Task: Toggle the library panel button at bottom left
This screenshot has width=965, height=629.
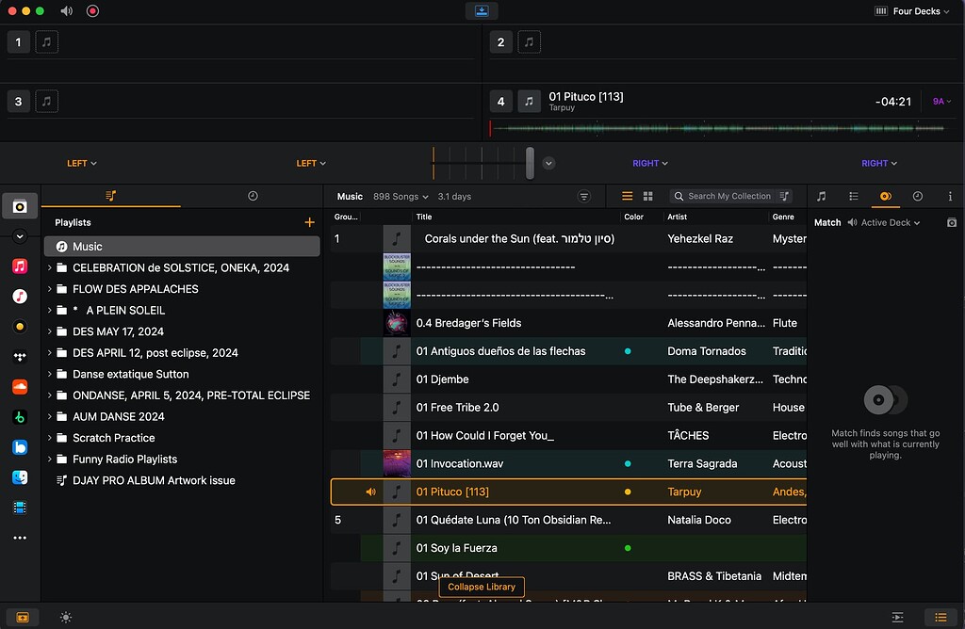Action: (x=22, y=618)
